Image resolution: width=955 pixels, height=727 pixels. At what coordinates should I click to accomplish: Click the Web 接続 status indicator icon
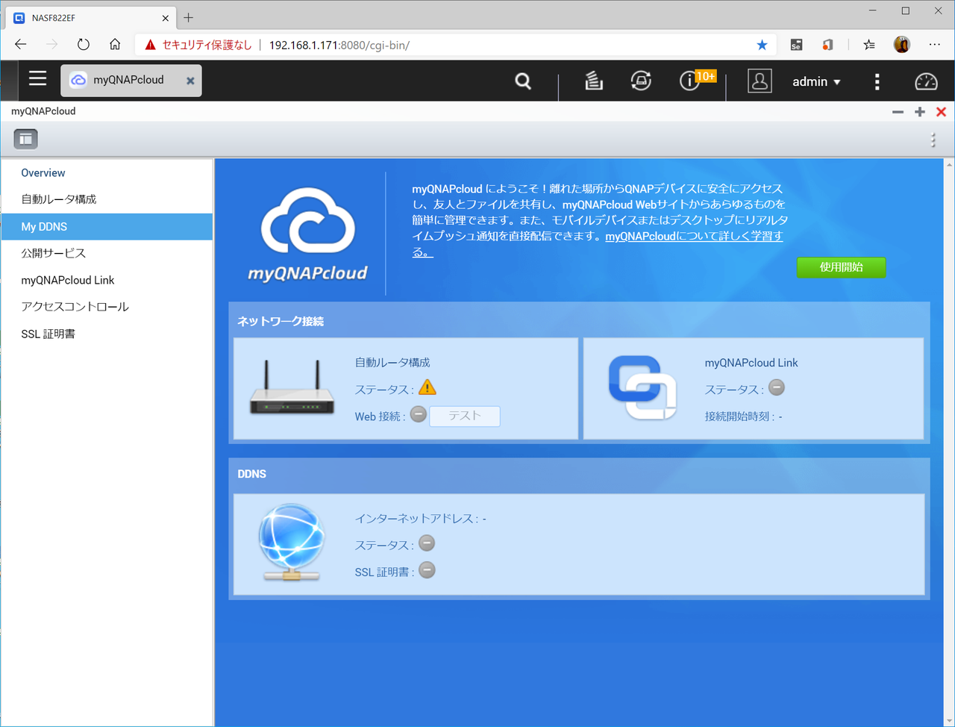click(419, 414)
